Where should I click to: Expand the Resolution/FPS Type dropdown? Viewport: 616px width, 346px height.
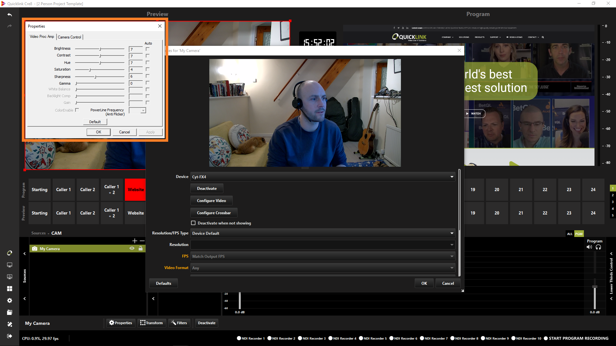tap(323, 233)
